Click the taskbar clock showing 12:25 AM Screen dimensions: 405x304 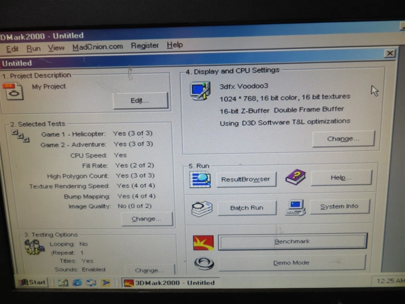pos(390,281)
